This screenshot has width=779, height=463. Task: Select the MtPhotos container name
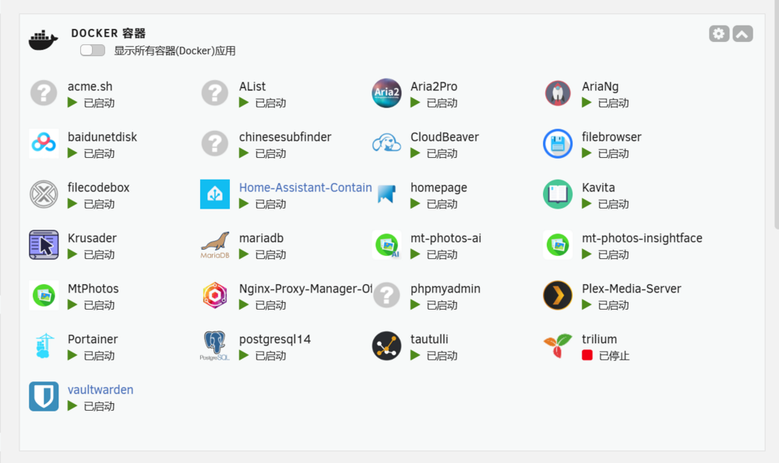[x=93, y=289]
